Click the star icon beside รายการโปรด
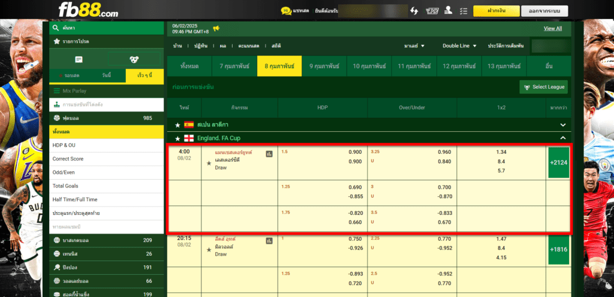 point(56,41)
